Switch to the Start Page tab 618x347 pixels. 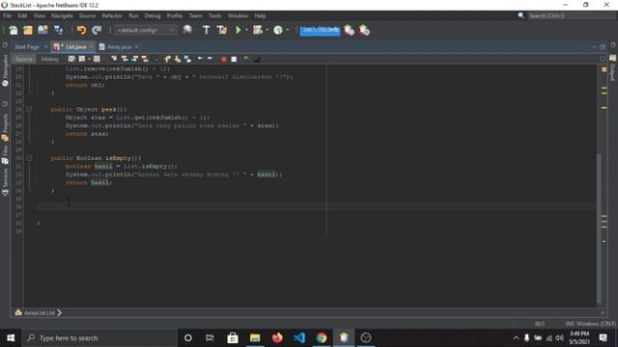click(27, 47)
